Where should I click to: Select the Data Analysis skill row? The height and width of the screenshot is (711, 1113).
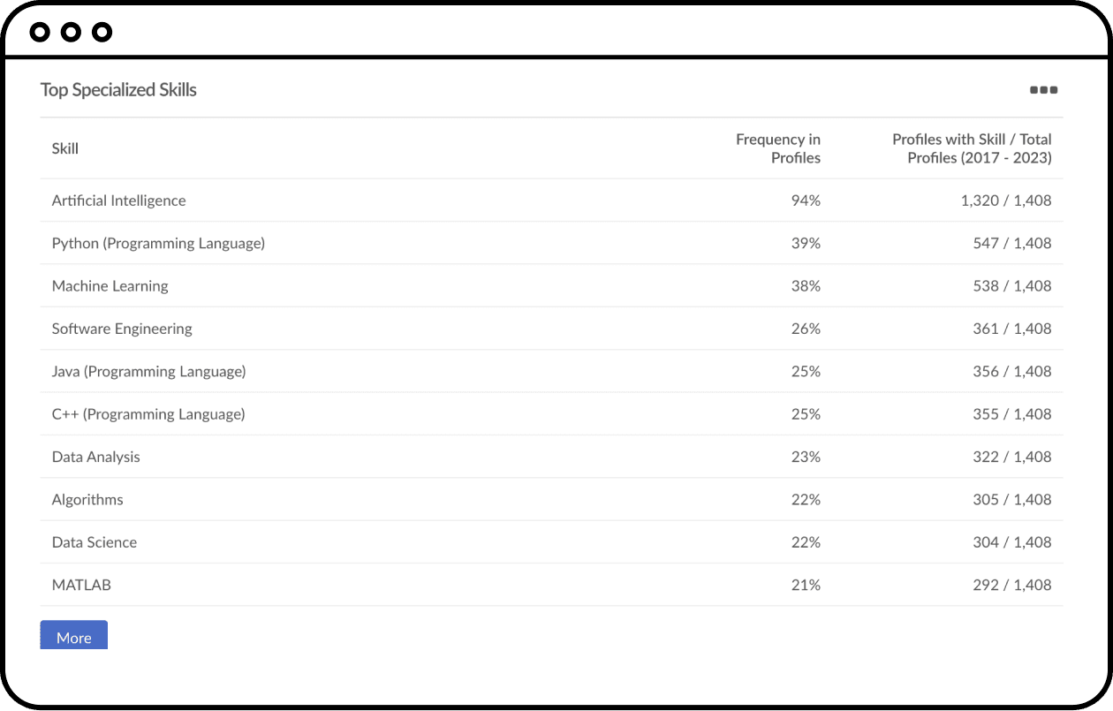(x=551, y=457)
